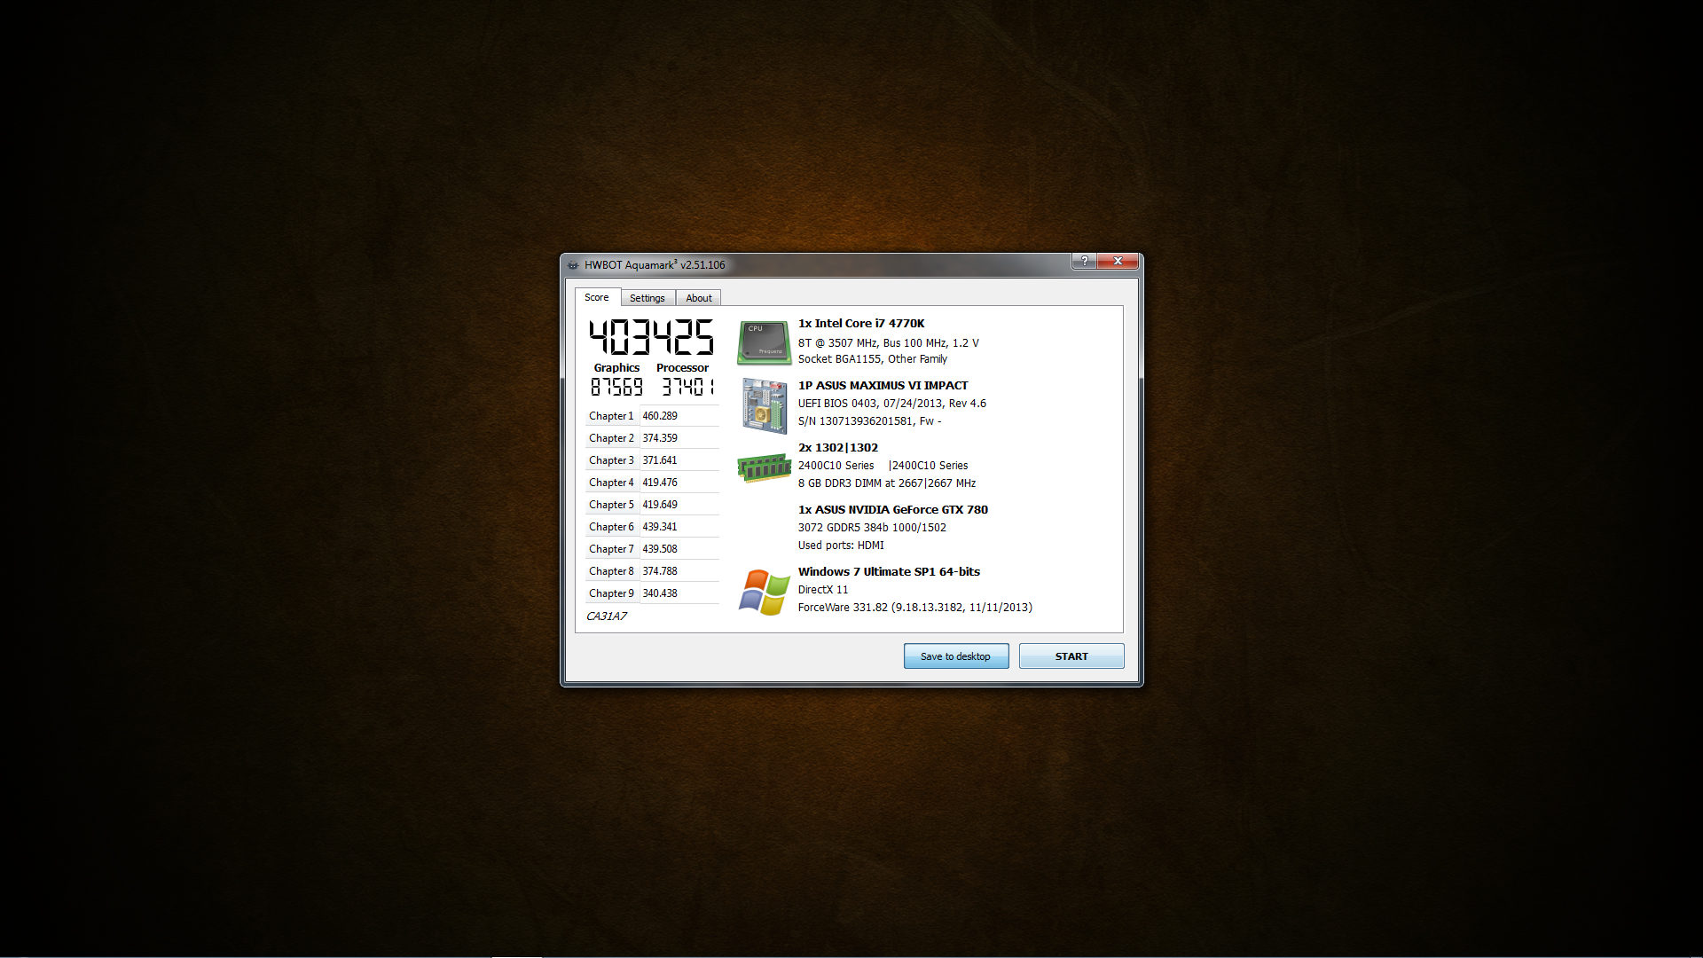Click the motherboard icon
The image size is (1703, 958).
click(764, 405)
